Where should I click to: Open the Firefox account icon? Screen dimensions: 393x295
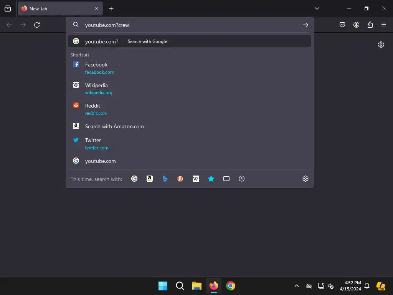[356, 25]
